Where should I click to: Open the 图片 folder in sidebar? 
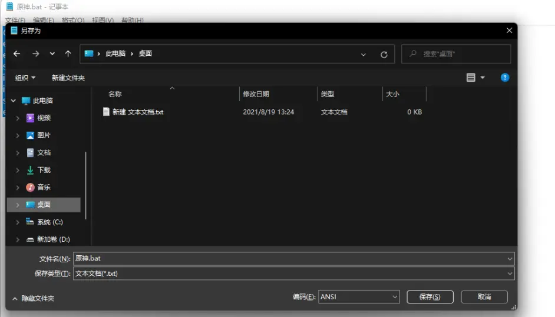click(x=38, y=135)
